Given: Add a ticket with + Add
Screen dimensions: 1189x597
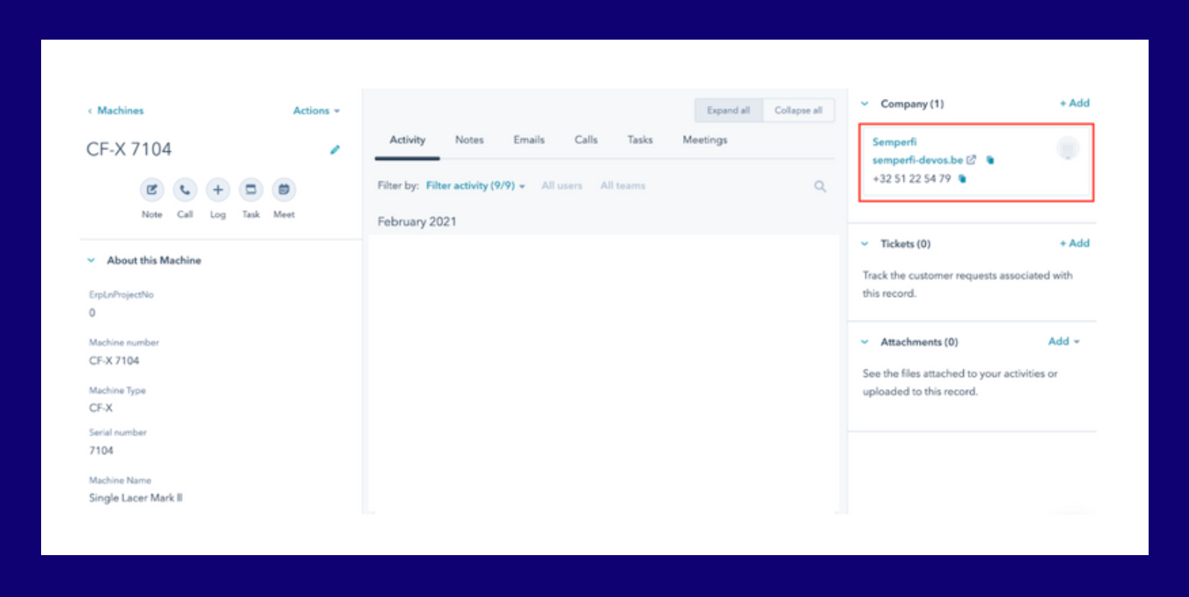Looking at the screenshot, I should pyautogui.click(x=1075, y=243).
